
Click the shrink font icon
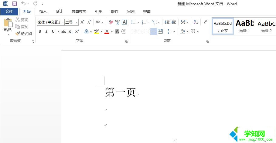89,22
